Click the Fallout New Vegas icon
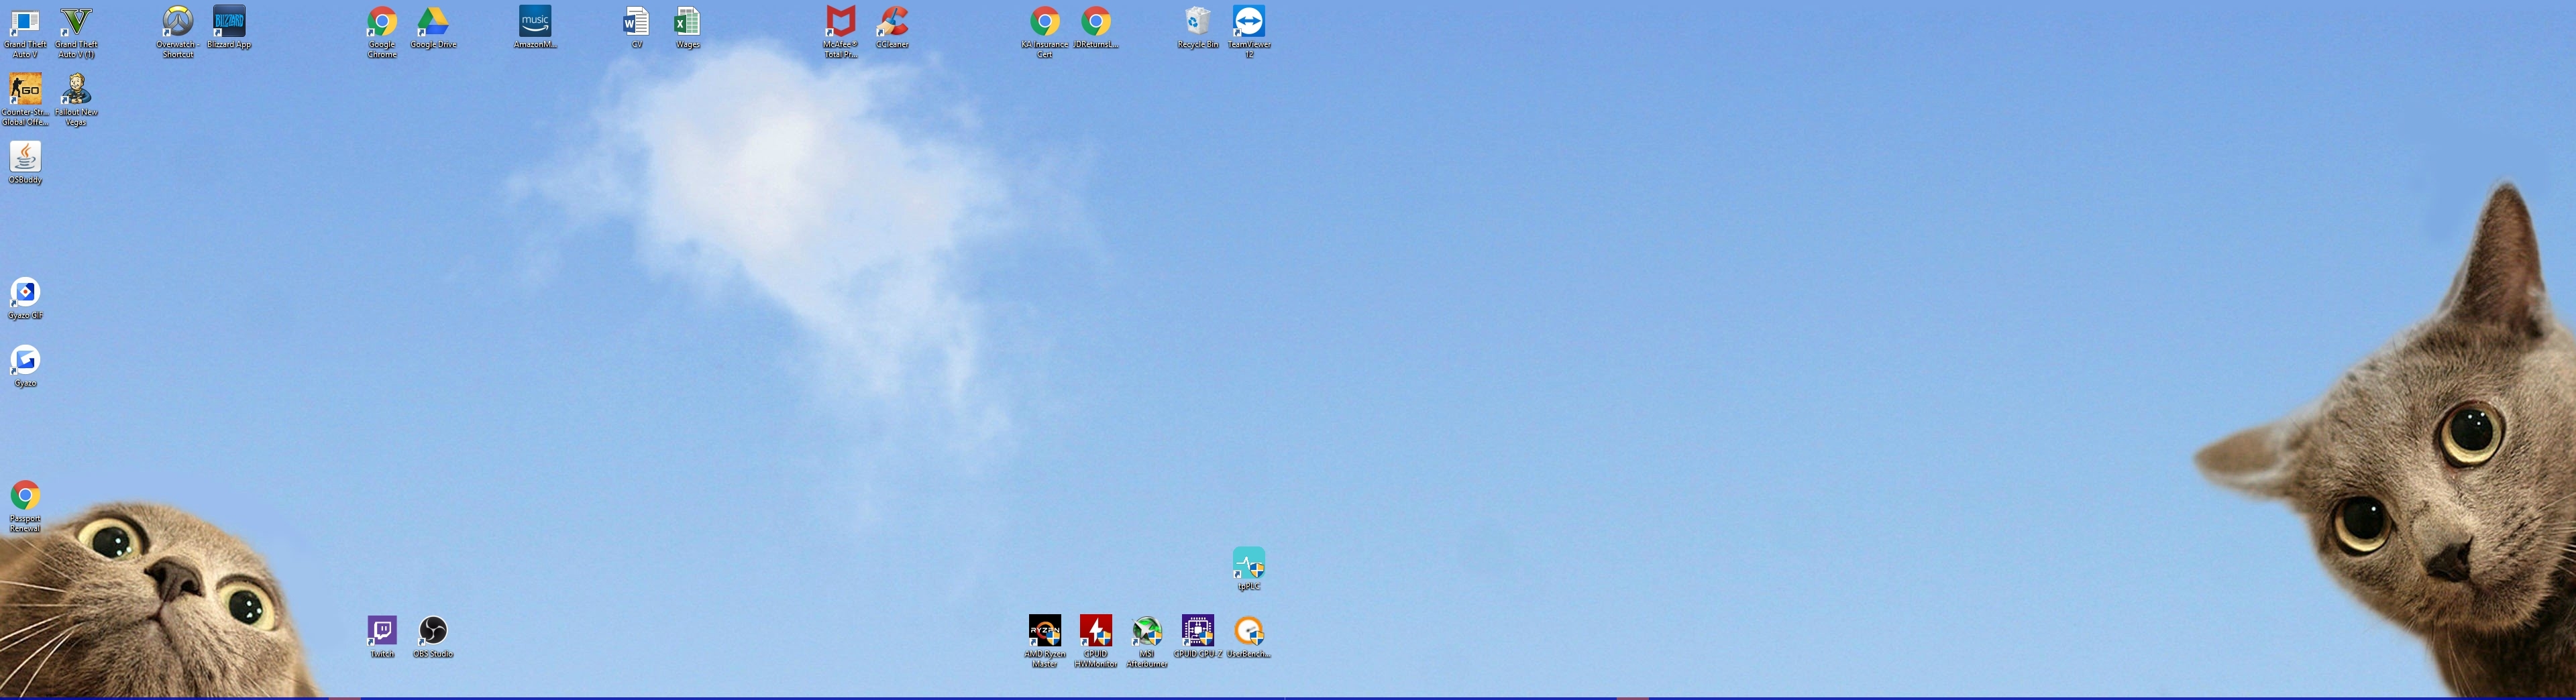 tap(76, 100)
